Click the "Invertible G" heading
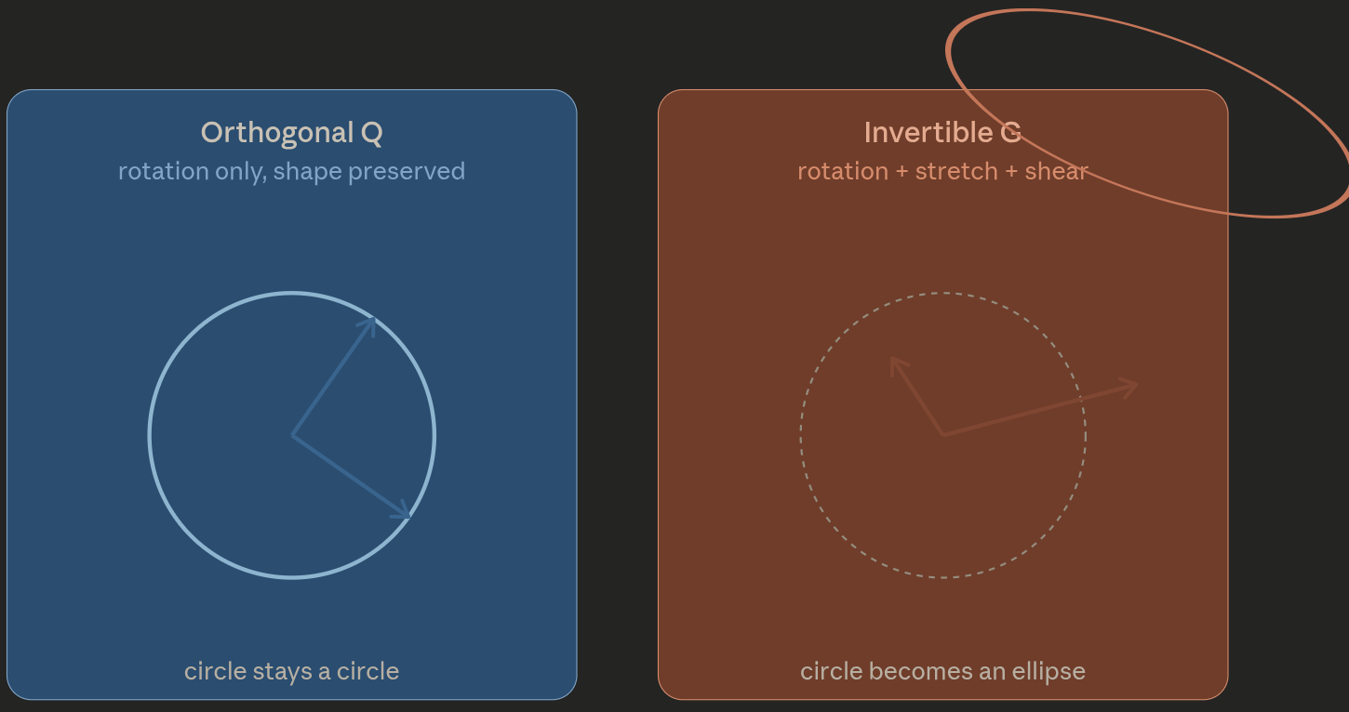 (x=942, y=133)
